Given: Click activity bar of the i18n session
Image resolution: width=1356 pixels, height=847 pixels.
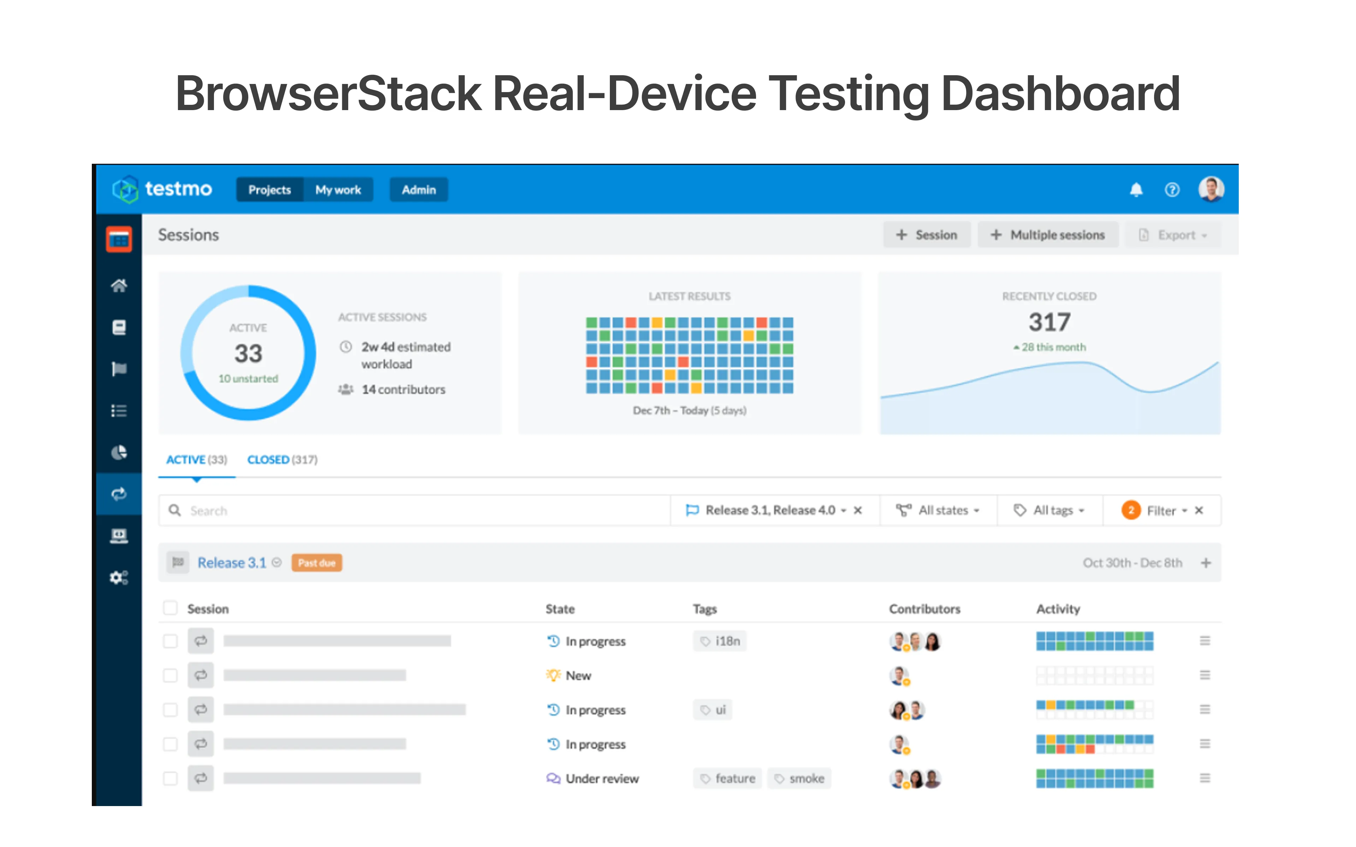Looking at the screenshot, I should click(1094, 641).
